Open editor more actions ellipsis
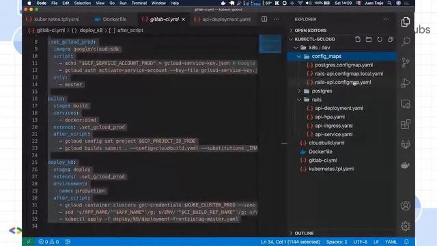 click(x=277, y=19)
